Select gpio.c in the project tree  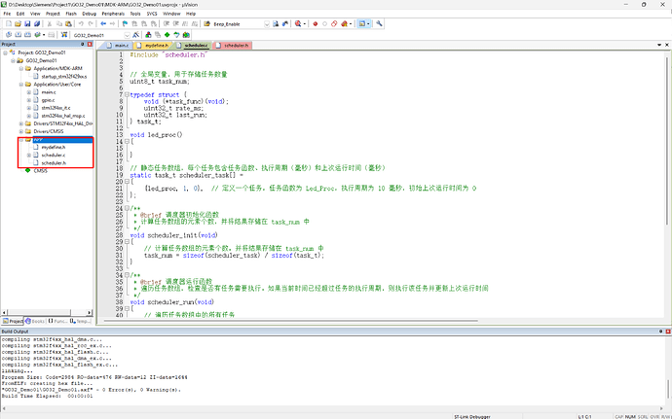[x=48, y=100]
